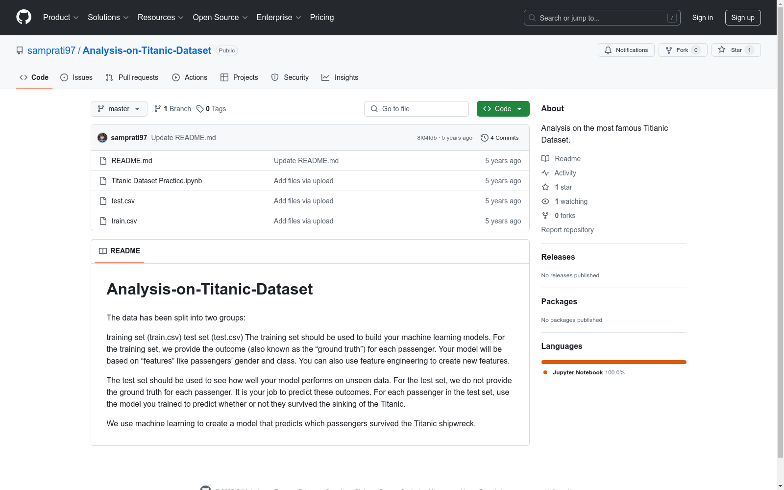
Task: Click the bell icon in Notifications
Action: coord(608,50)
